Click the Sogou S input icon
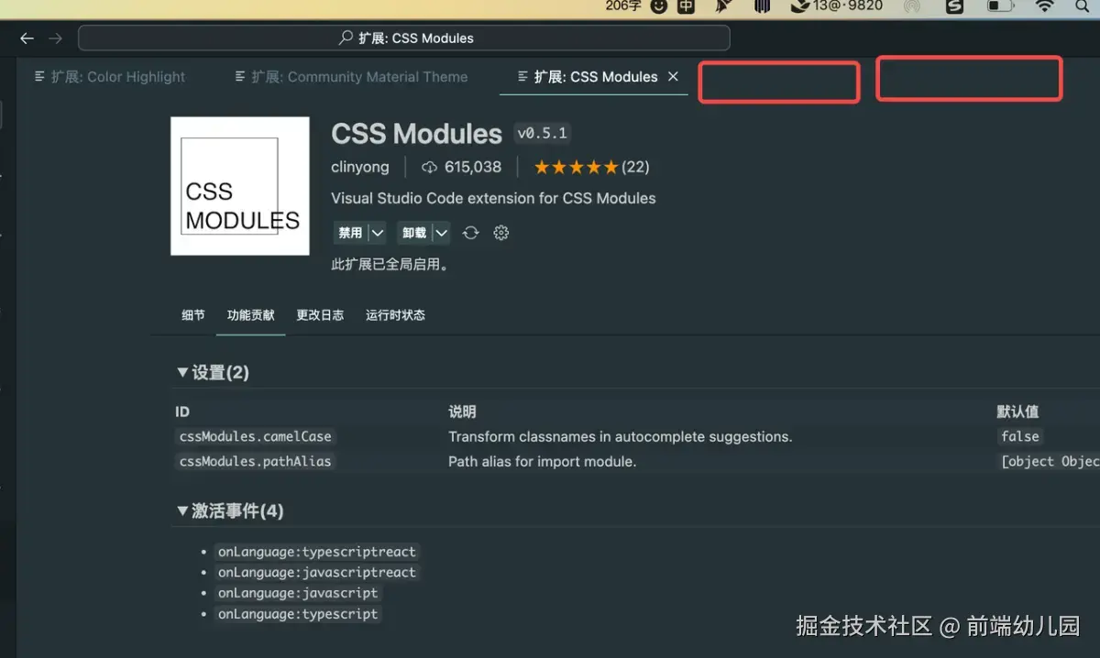Screen dimensions: 1100x658 click(x=954, y=6)
